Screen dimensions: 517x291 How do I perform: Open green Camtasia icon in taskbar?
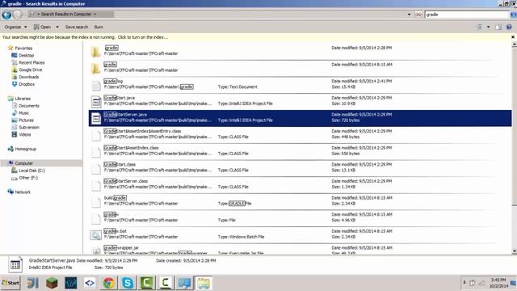coord(147,283)
